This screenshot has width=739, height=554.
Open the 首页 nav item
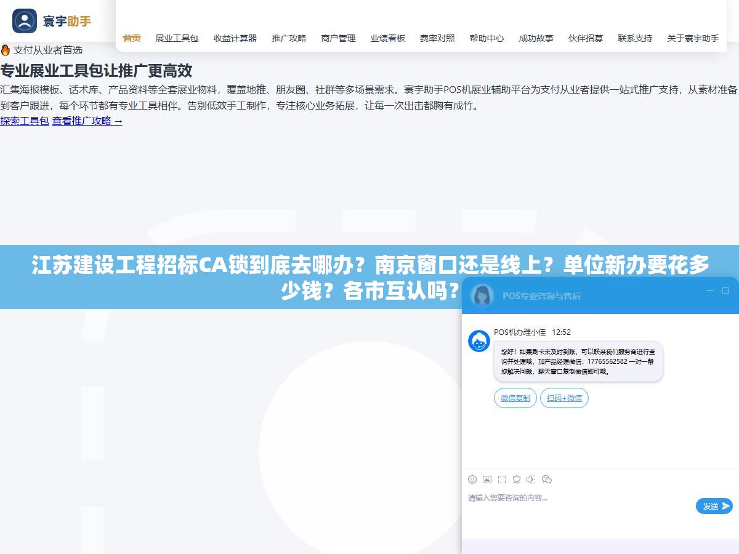pos(132,38)
